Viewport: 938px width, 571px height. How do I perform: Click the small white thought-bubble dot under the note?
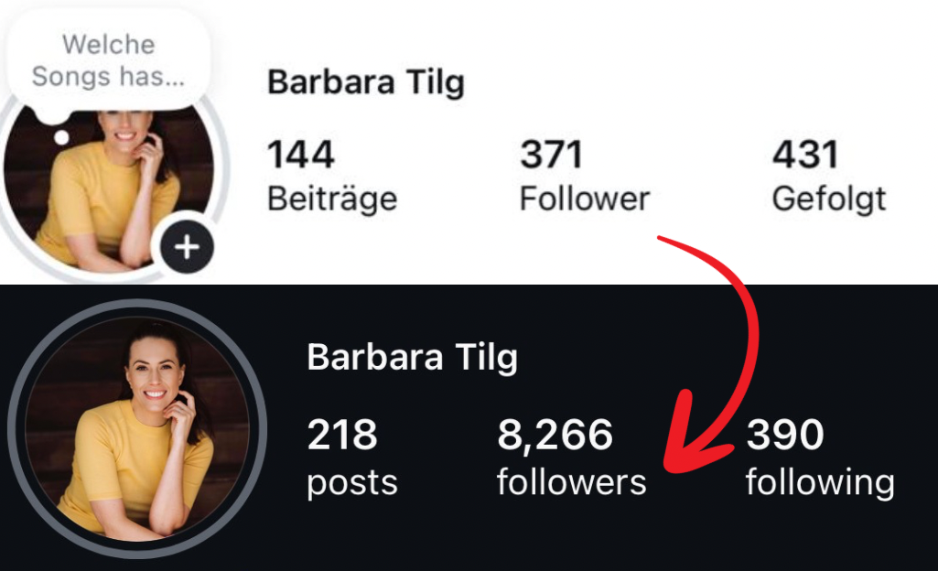[x=61, y=138]
